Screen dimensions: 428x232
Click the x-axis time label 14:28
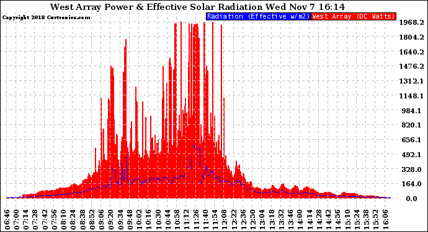click(319, 220)
